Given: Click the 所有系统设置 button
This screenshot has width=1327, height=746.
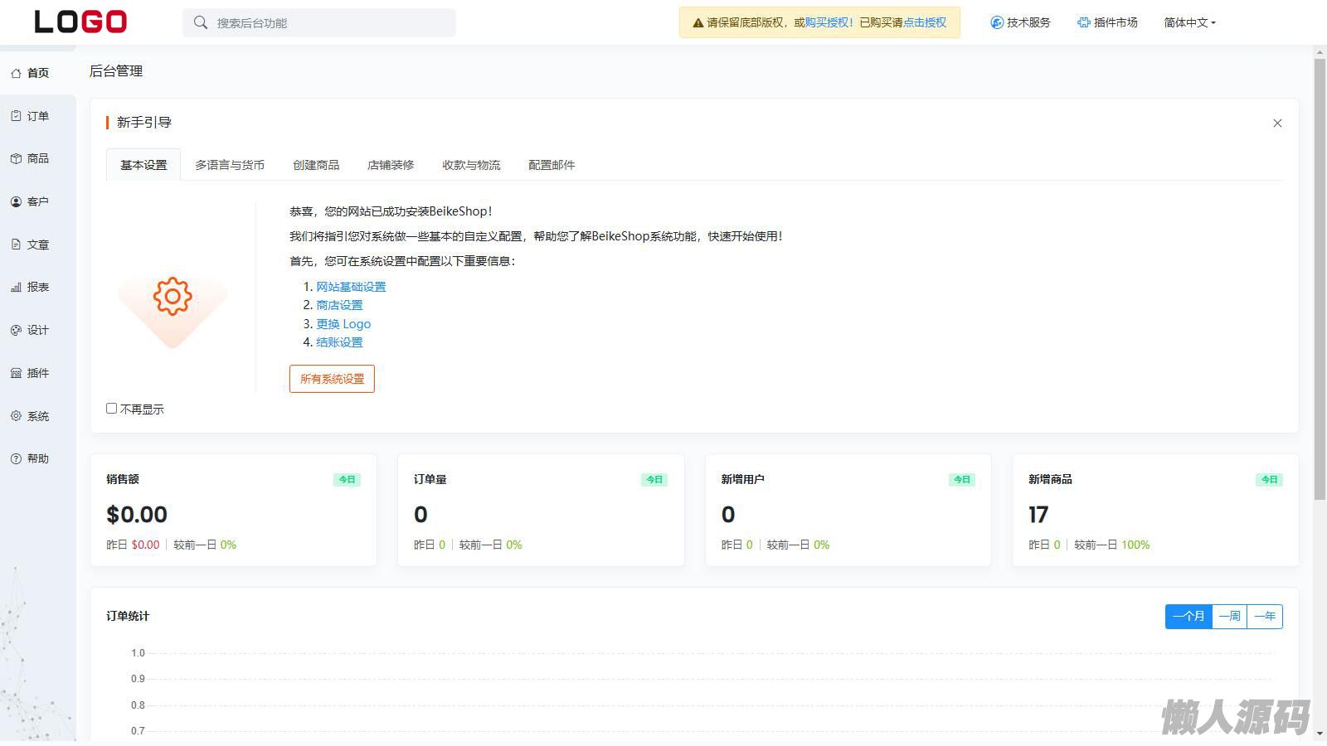Looking at the screenshot, I should tap(332, 379).
